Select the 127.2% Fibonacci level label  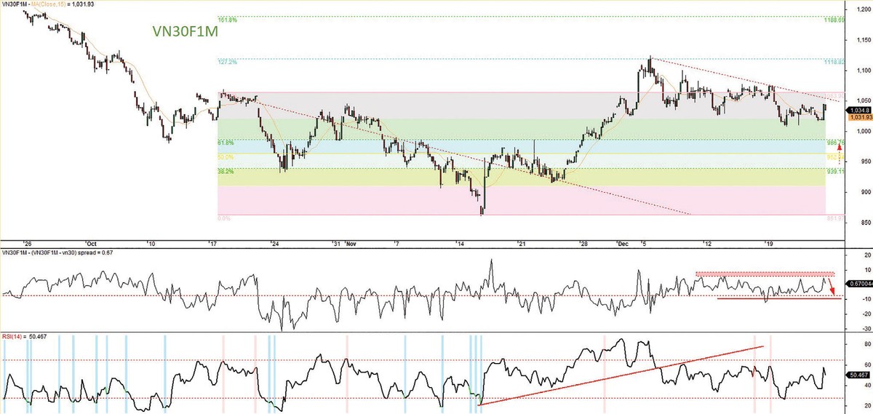(227, 62)
